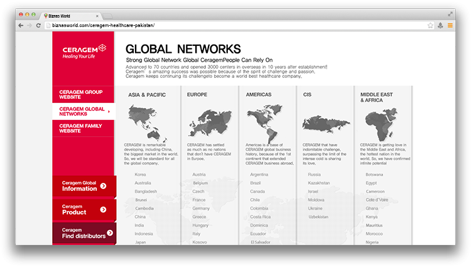
Task: Click the browser back arrow
Action: 21,25
